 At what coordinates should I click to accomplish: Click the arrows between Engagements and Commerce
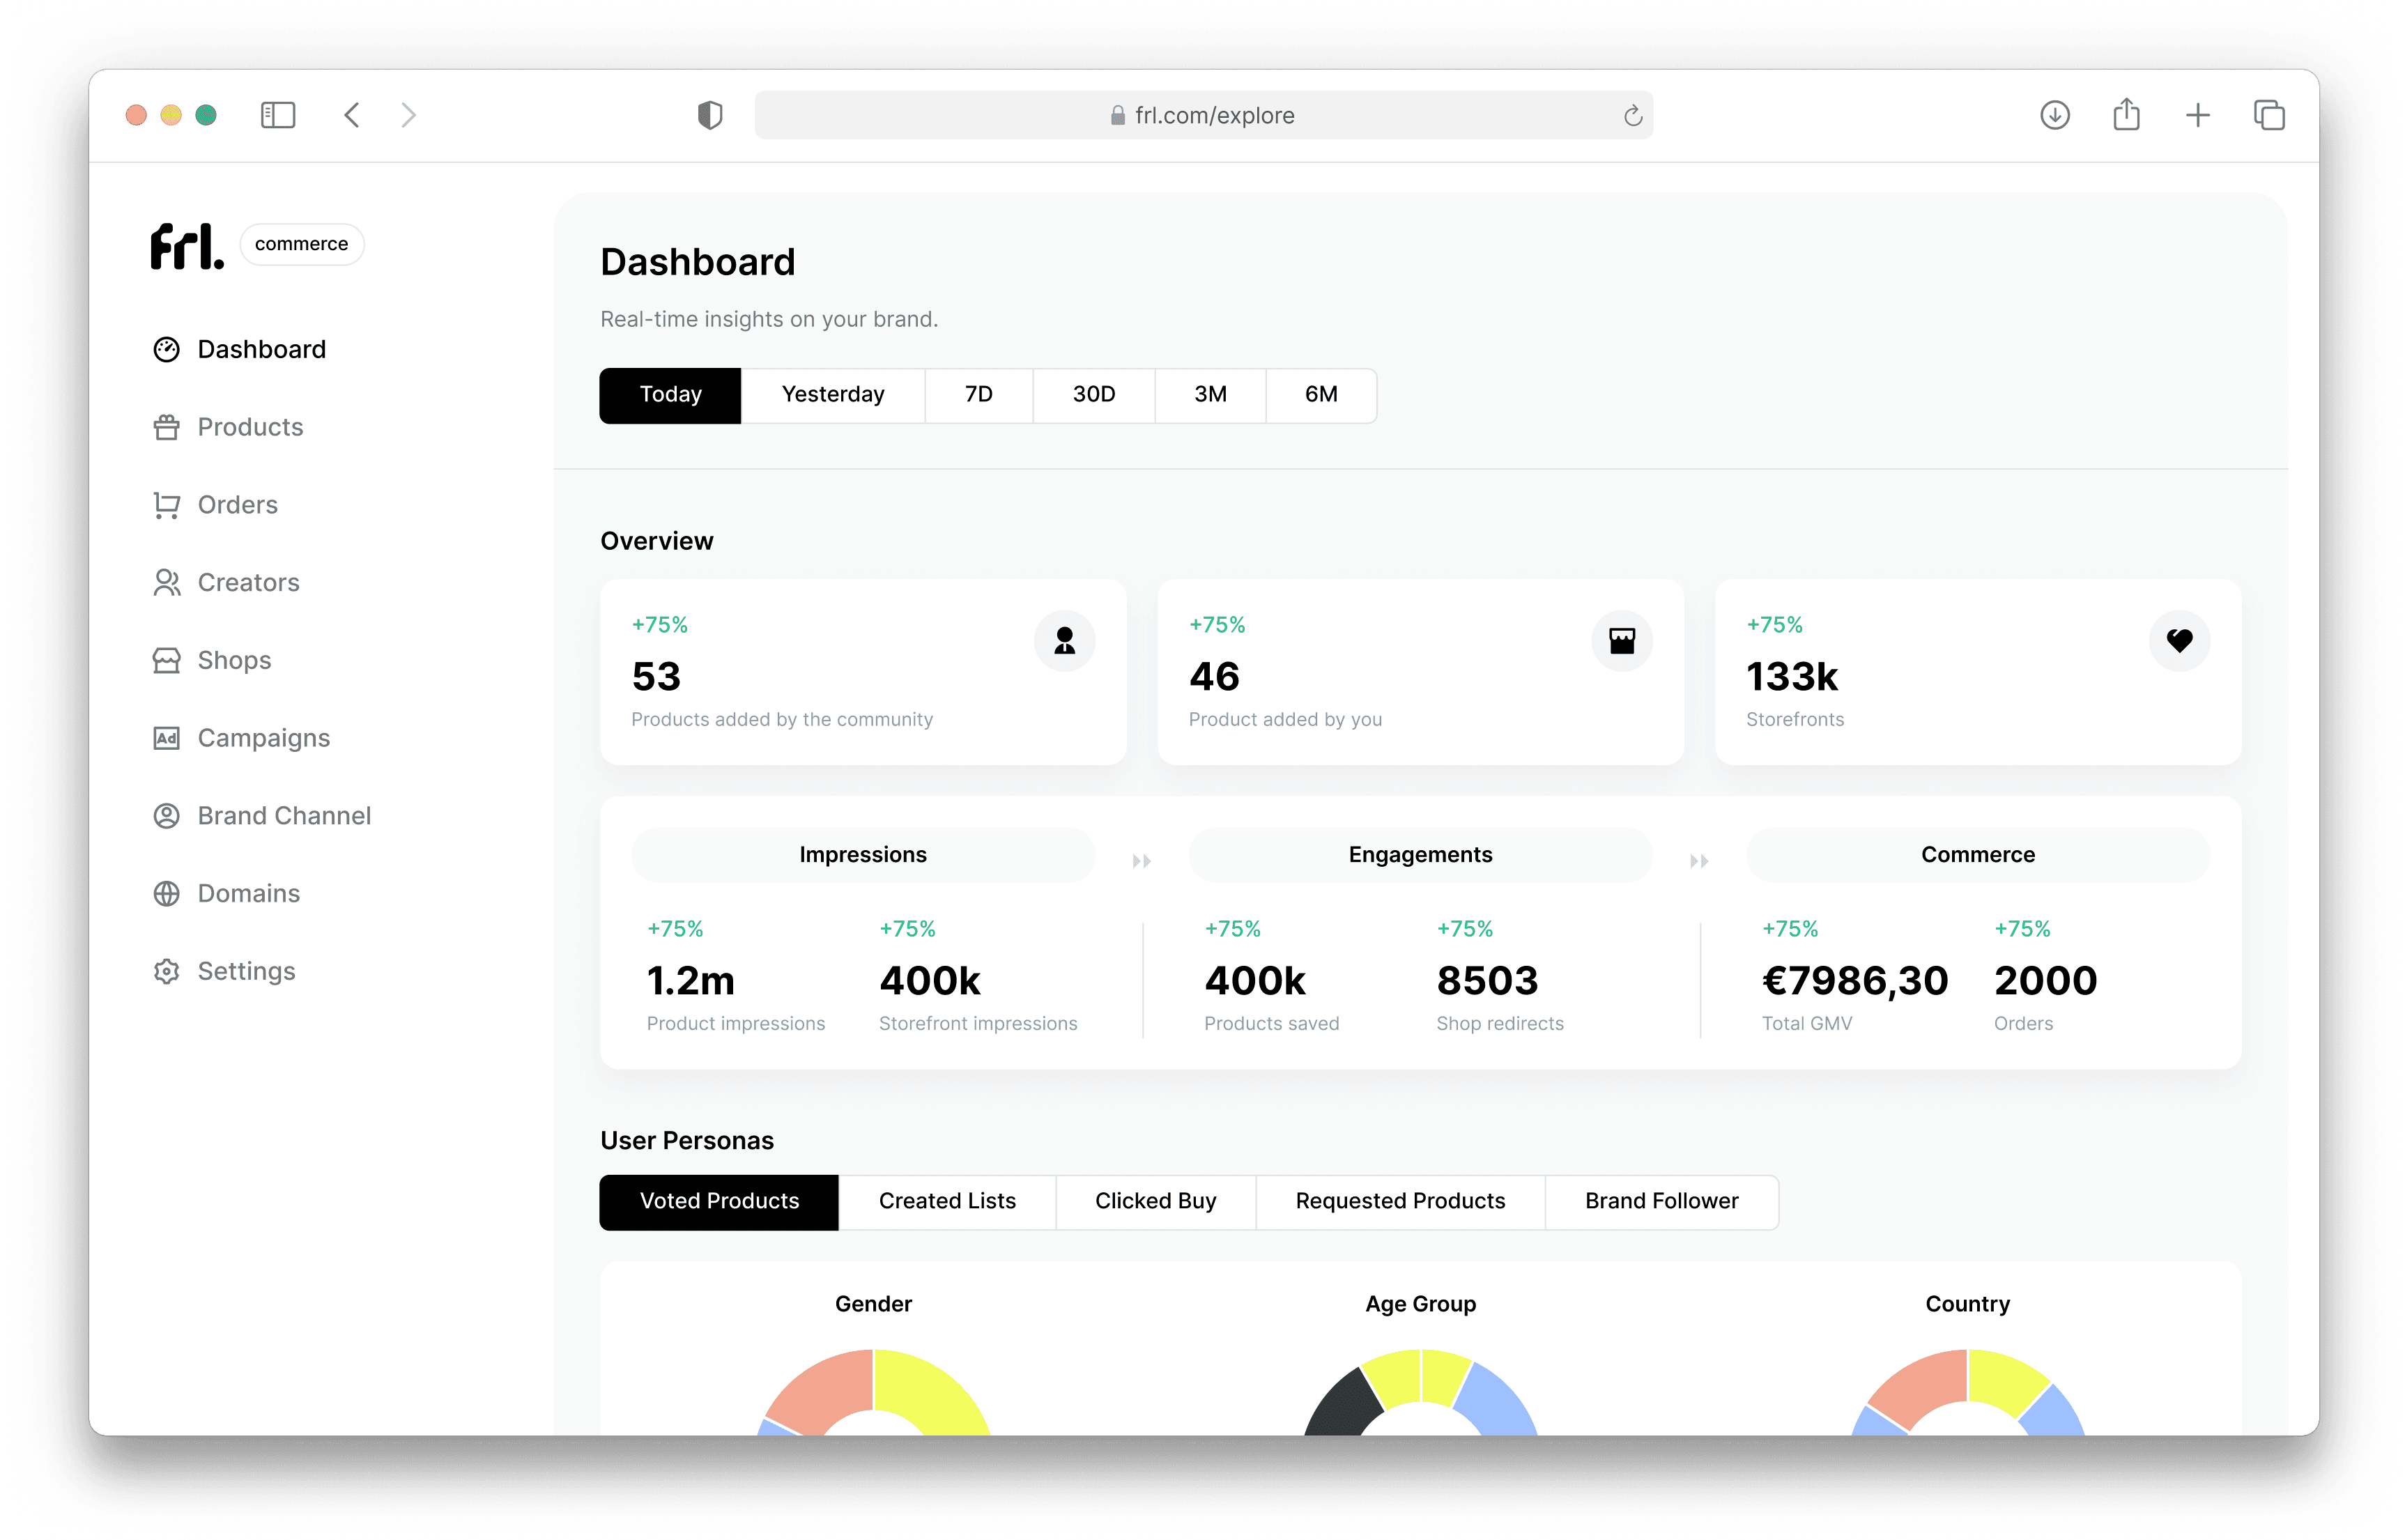click(x=1699, y=861)
